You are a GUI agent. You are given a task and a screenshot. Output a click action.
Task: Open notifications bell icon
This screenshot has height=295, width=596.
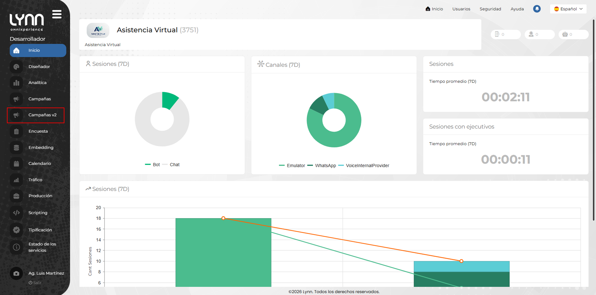pos(537,9)
